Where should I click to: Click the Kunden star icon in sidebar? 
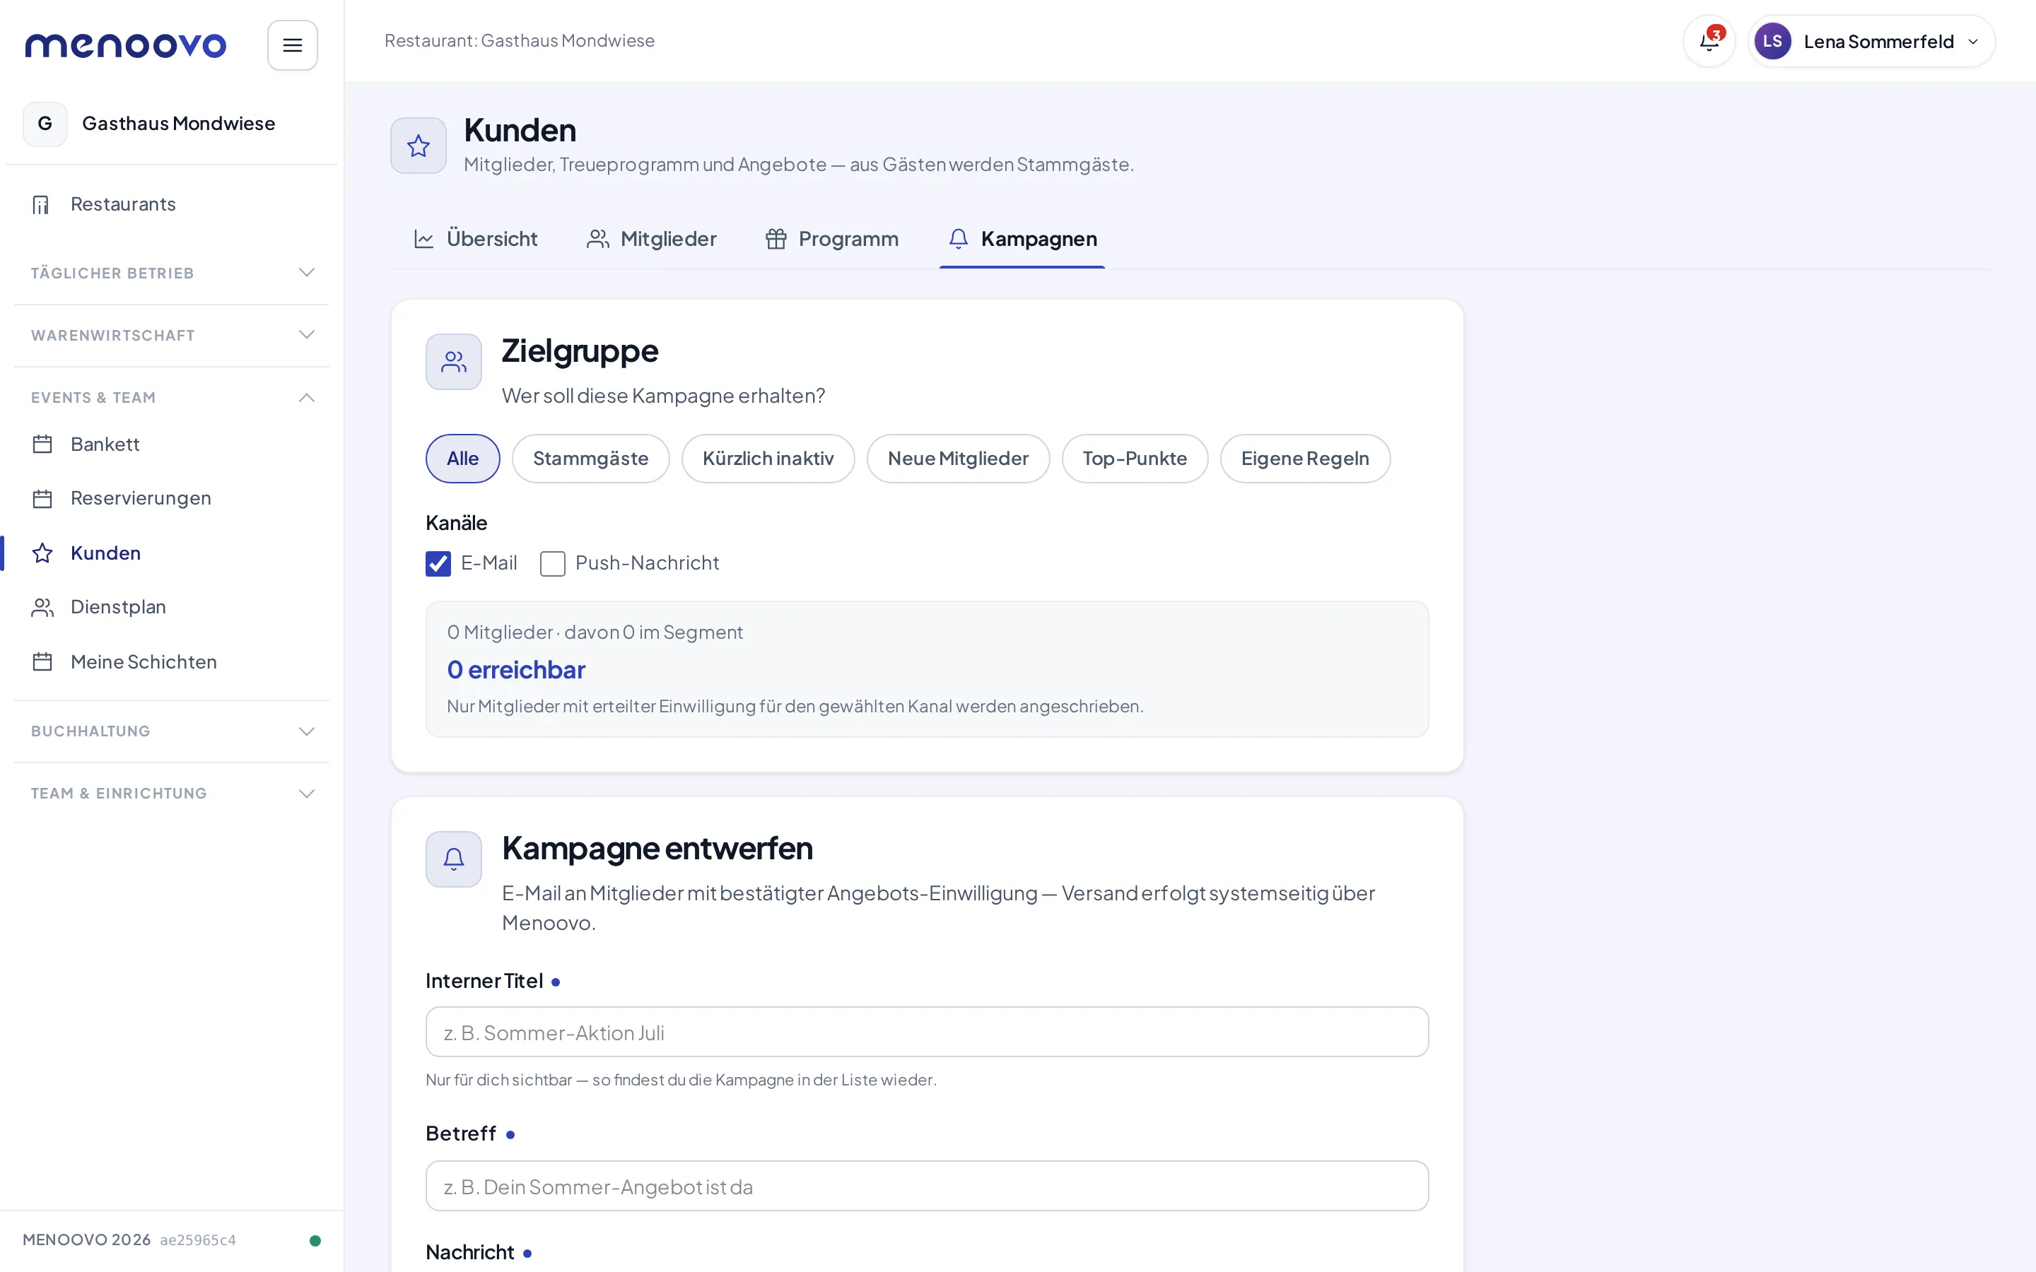tap(42, 553)
